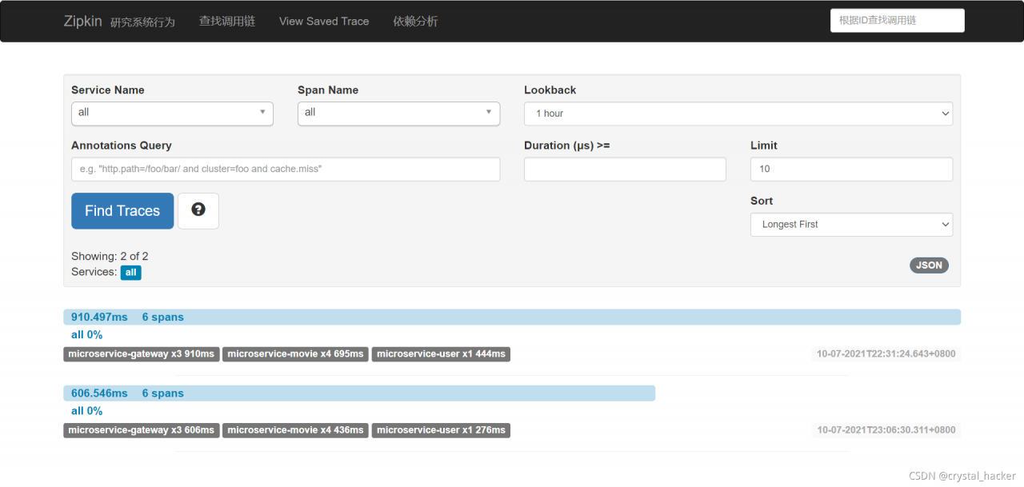This screenshot has width=1024, height=487.
Task: Click the Zipkin brand link
Action: pos(82,22)
